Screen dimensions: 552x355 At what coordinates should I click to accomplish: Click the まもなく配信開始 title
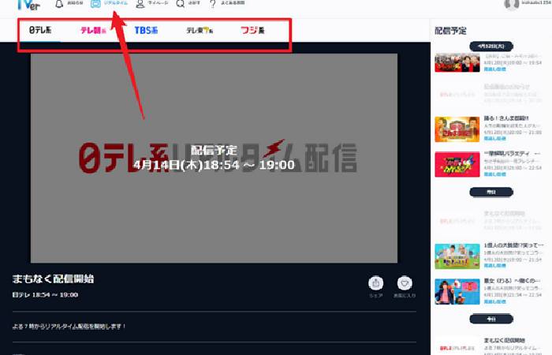[x=53, y=279]
